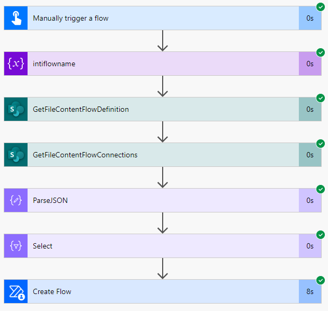Open the GetFileContentFlowDefinition action details
The height and width of the screenshot is (311, 328).
click(159, 109)
